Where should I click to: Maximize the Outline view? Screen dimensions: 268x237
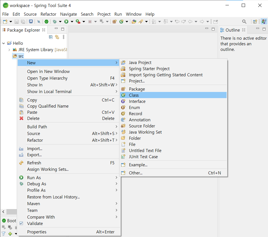pyautogui.click(x=264, y=29)
